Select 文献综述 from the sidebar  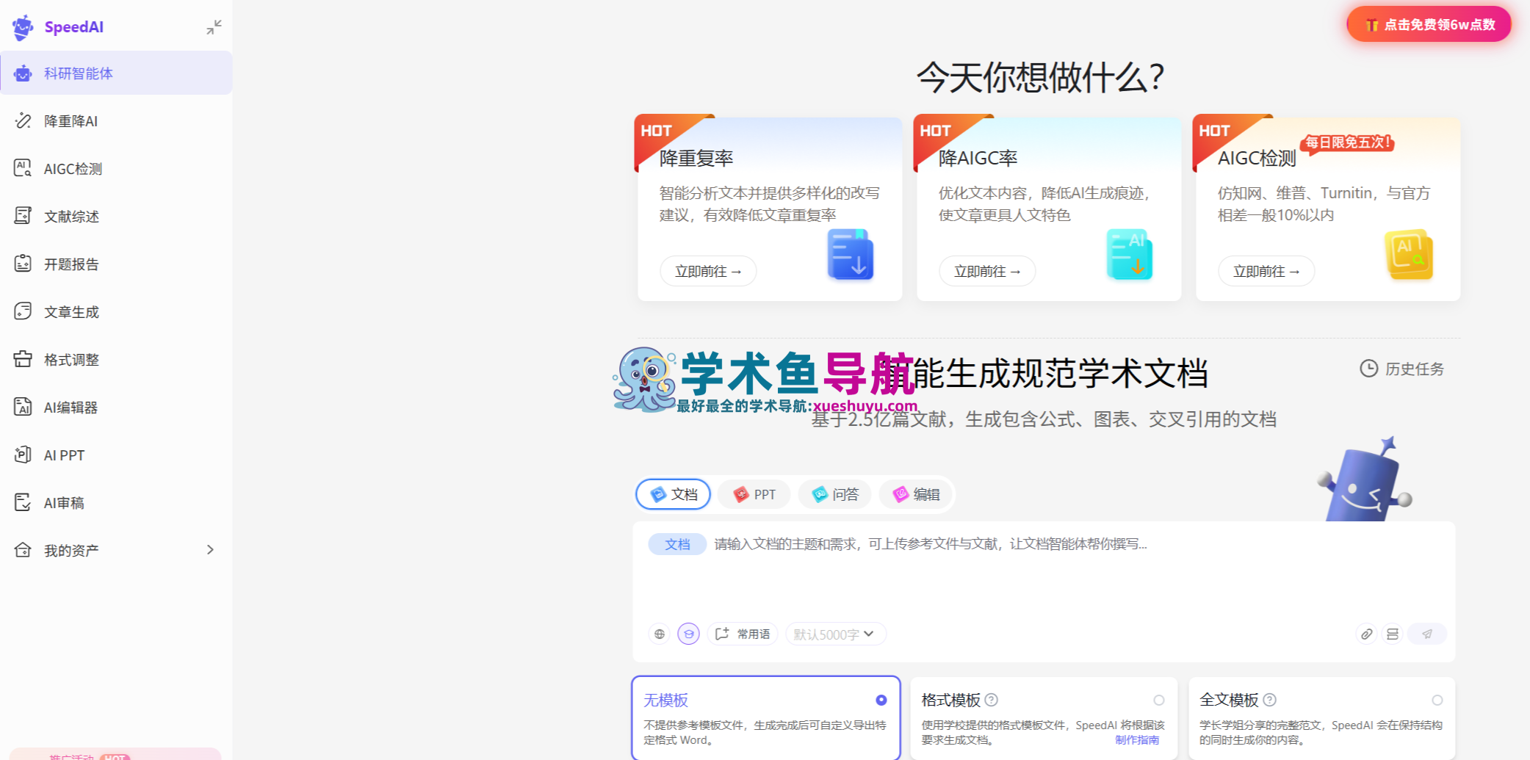[x=70, y=216]
